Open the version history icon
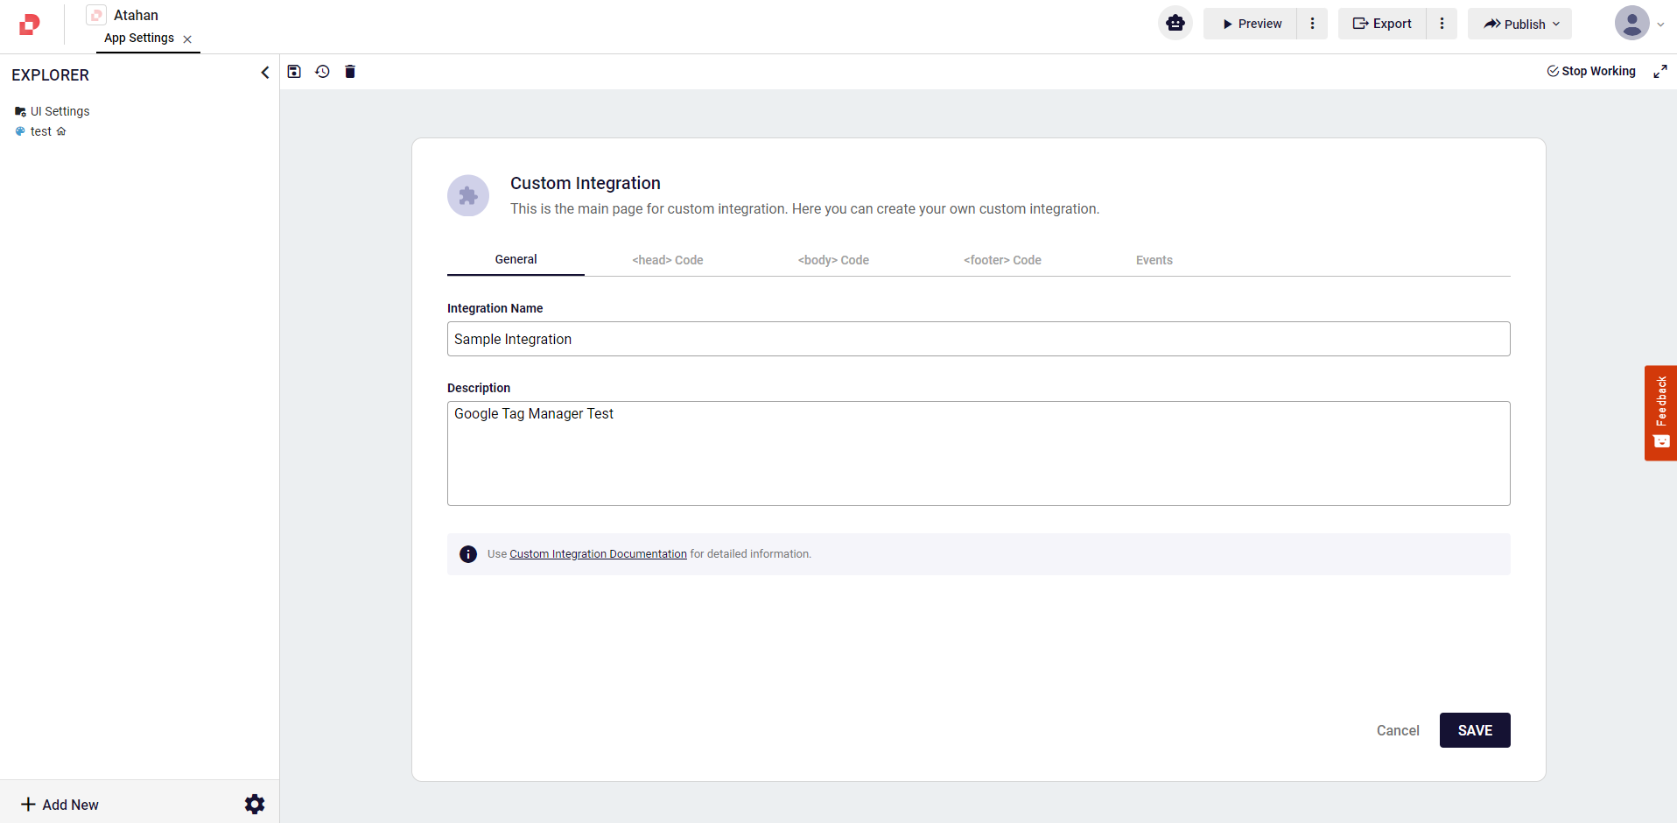 coord(322,72)
